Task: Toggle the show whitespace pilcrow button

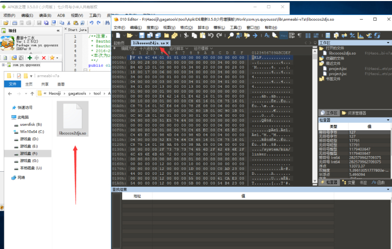Action: 299,35
